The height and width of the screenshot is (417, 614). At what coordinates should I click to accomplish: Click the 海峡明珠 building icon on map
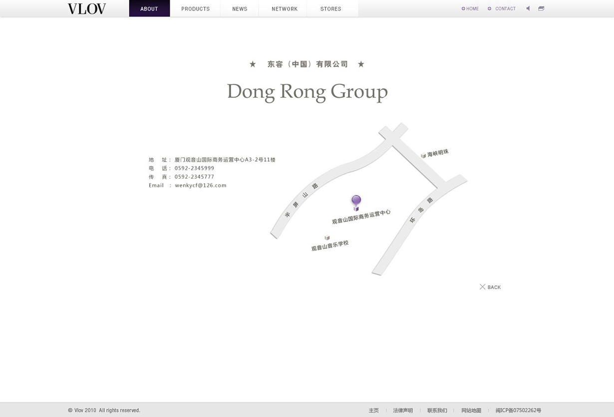pyautogui.click(x=423, y=155)
